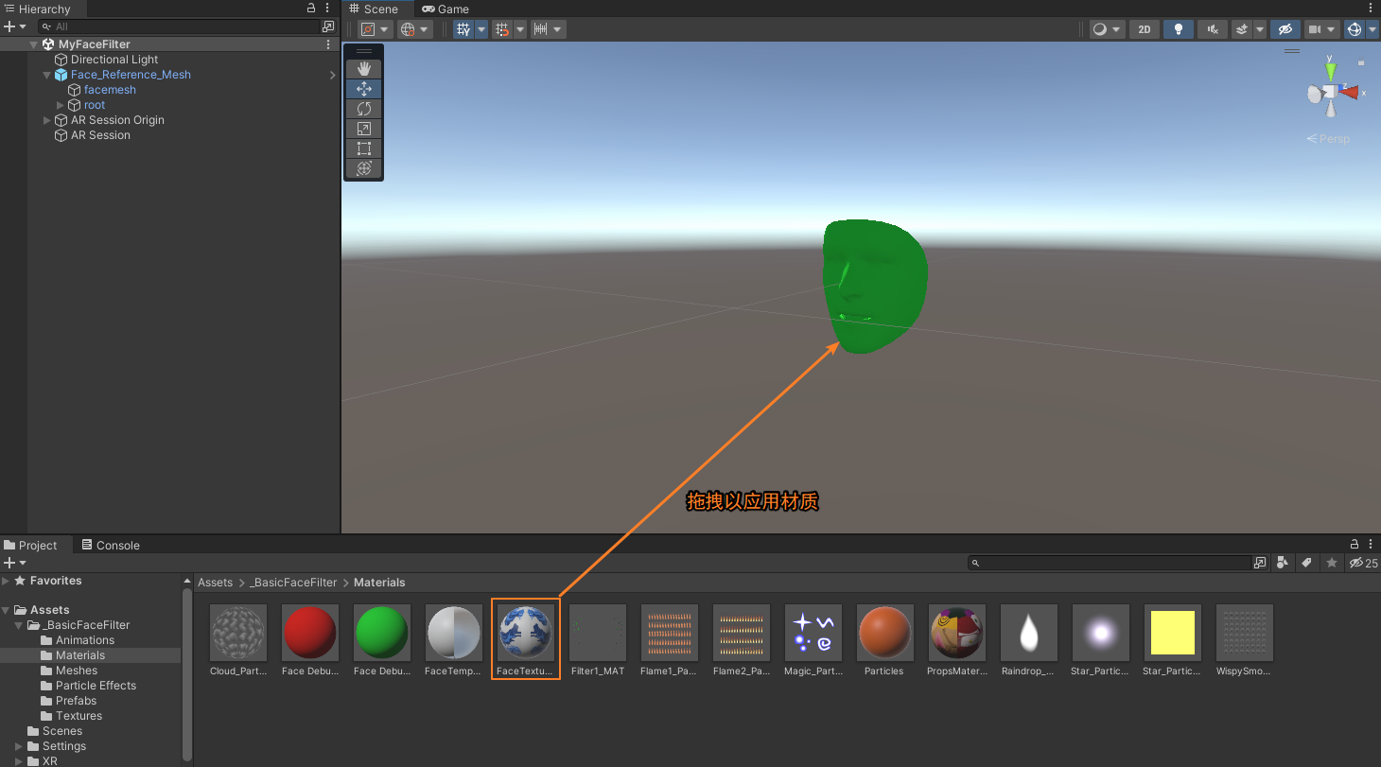Select the Scale tool
The image size is (1381, 767).
364,129
